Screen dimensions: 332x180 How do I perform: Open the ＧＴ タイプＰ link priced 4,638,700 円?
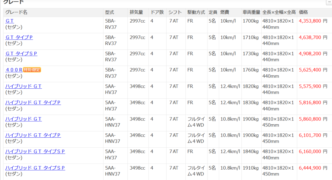[x=19, y=37]
